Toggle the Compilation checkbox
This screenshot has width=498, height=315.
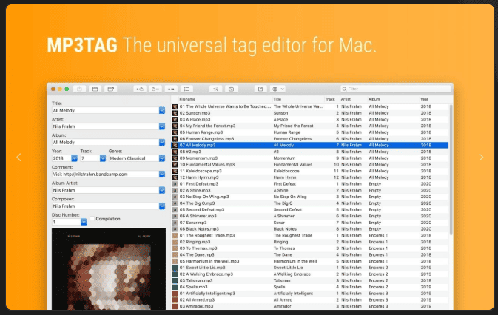coord(92,219)
